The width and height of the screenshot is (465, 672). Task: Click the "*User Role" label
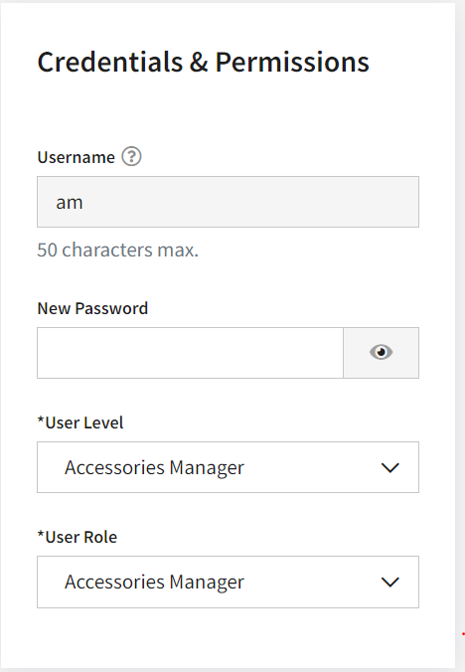tap(77, 537)
